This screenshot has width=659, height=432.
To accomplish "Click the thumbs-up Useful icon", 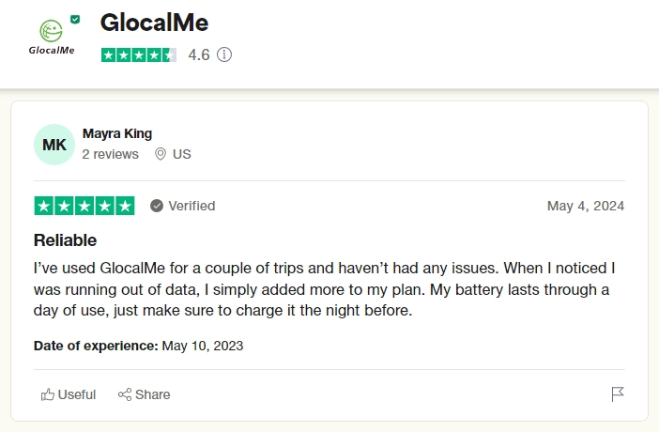I will tap(48, 394).
